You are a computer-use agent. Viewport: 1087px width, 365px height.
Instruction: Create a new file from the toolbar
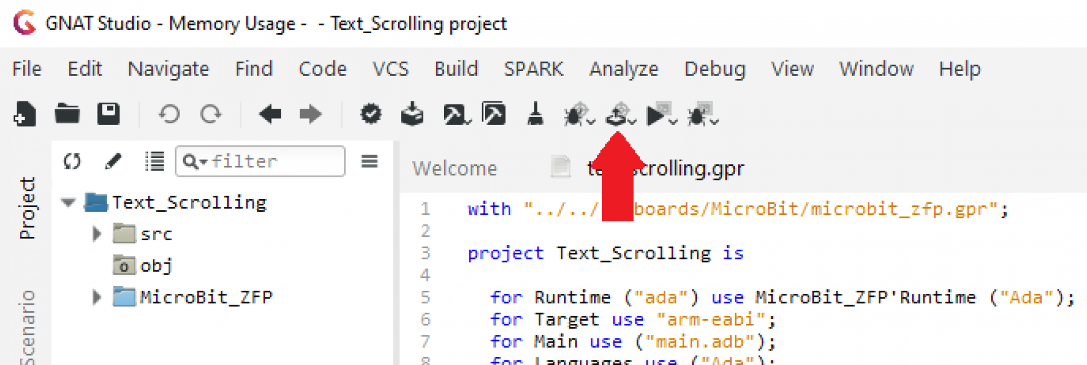[x=25, y=114]
